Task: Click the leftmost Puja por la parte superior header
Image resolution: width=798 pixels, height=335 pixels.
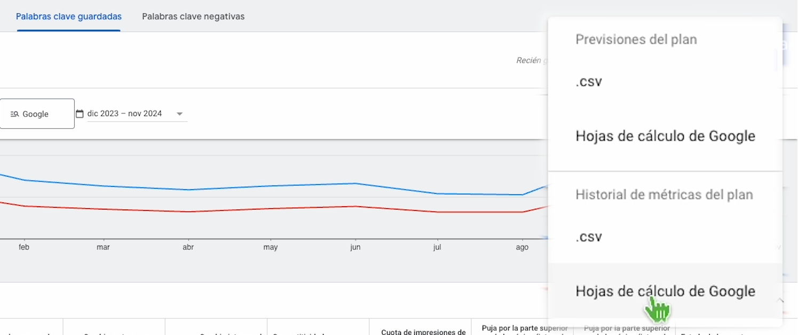Action: 524,329
